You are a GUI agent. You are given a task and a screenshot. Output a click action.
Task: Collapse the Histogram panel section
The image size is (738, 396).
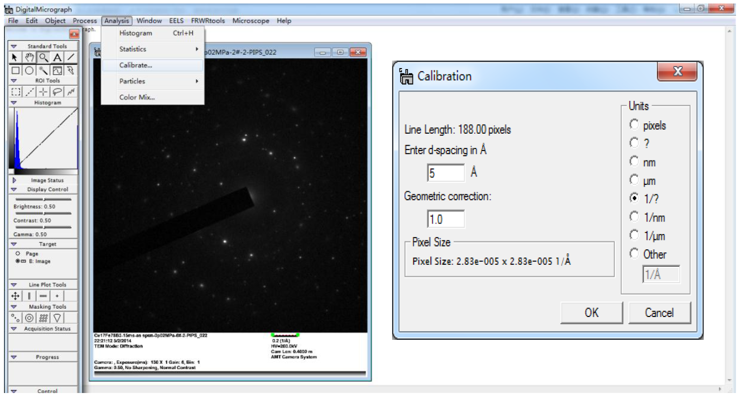click(x=14, y=103)
